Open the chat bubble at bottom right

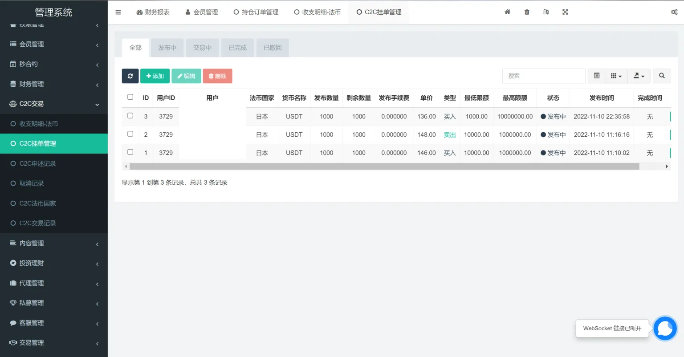click(x=665, y=328)
